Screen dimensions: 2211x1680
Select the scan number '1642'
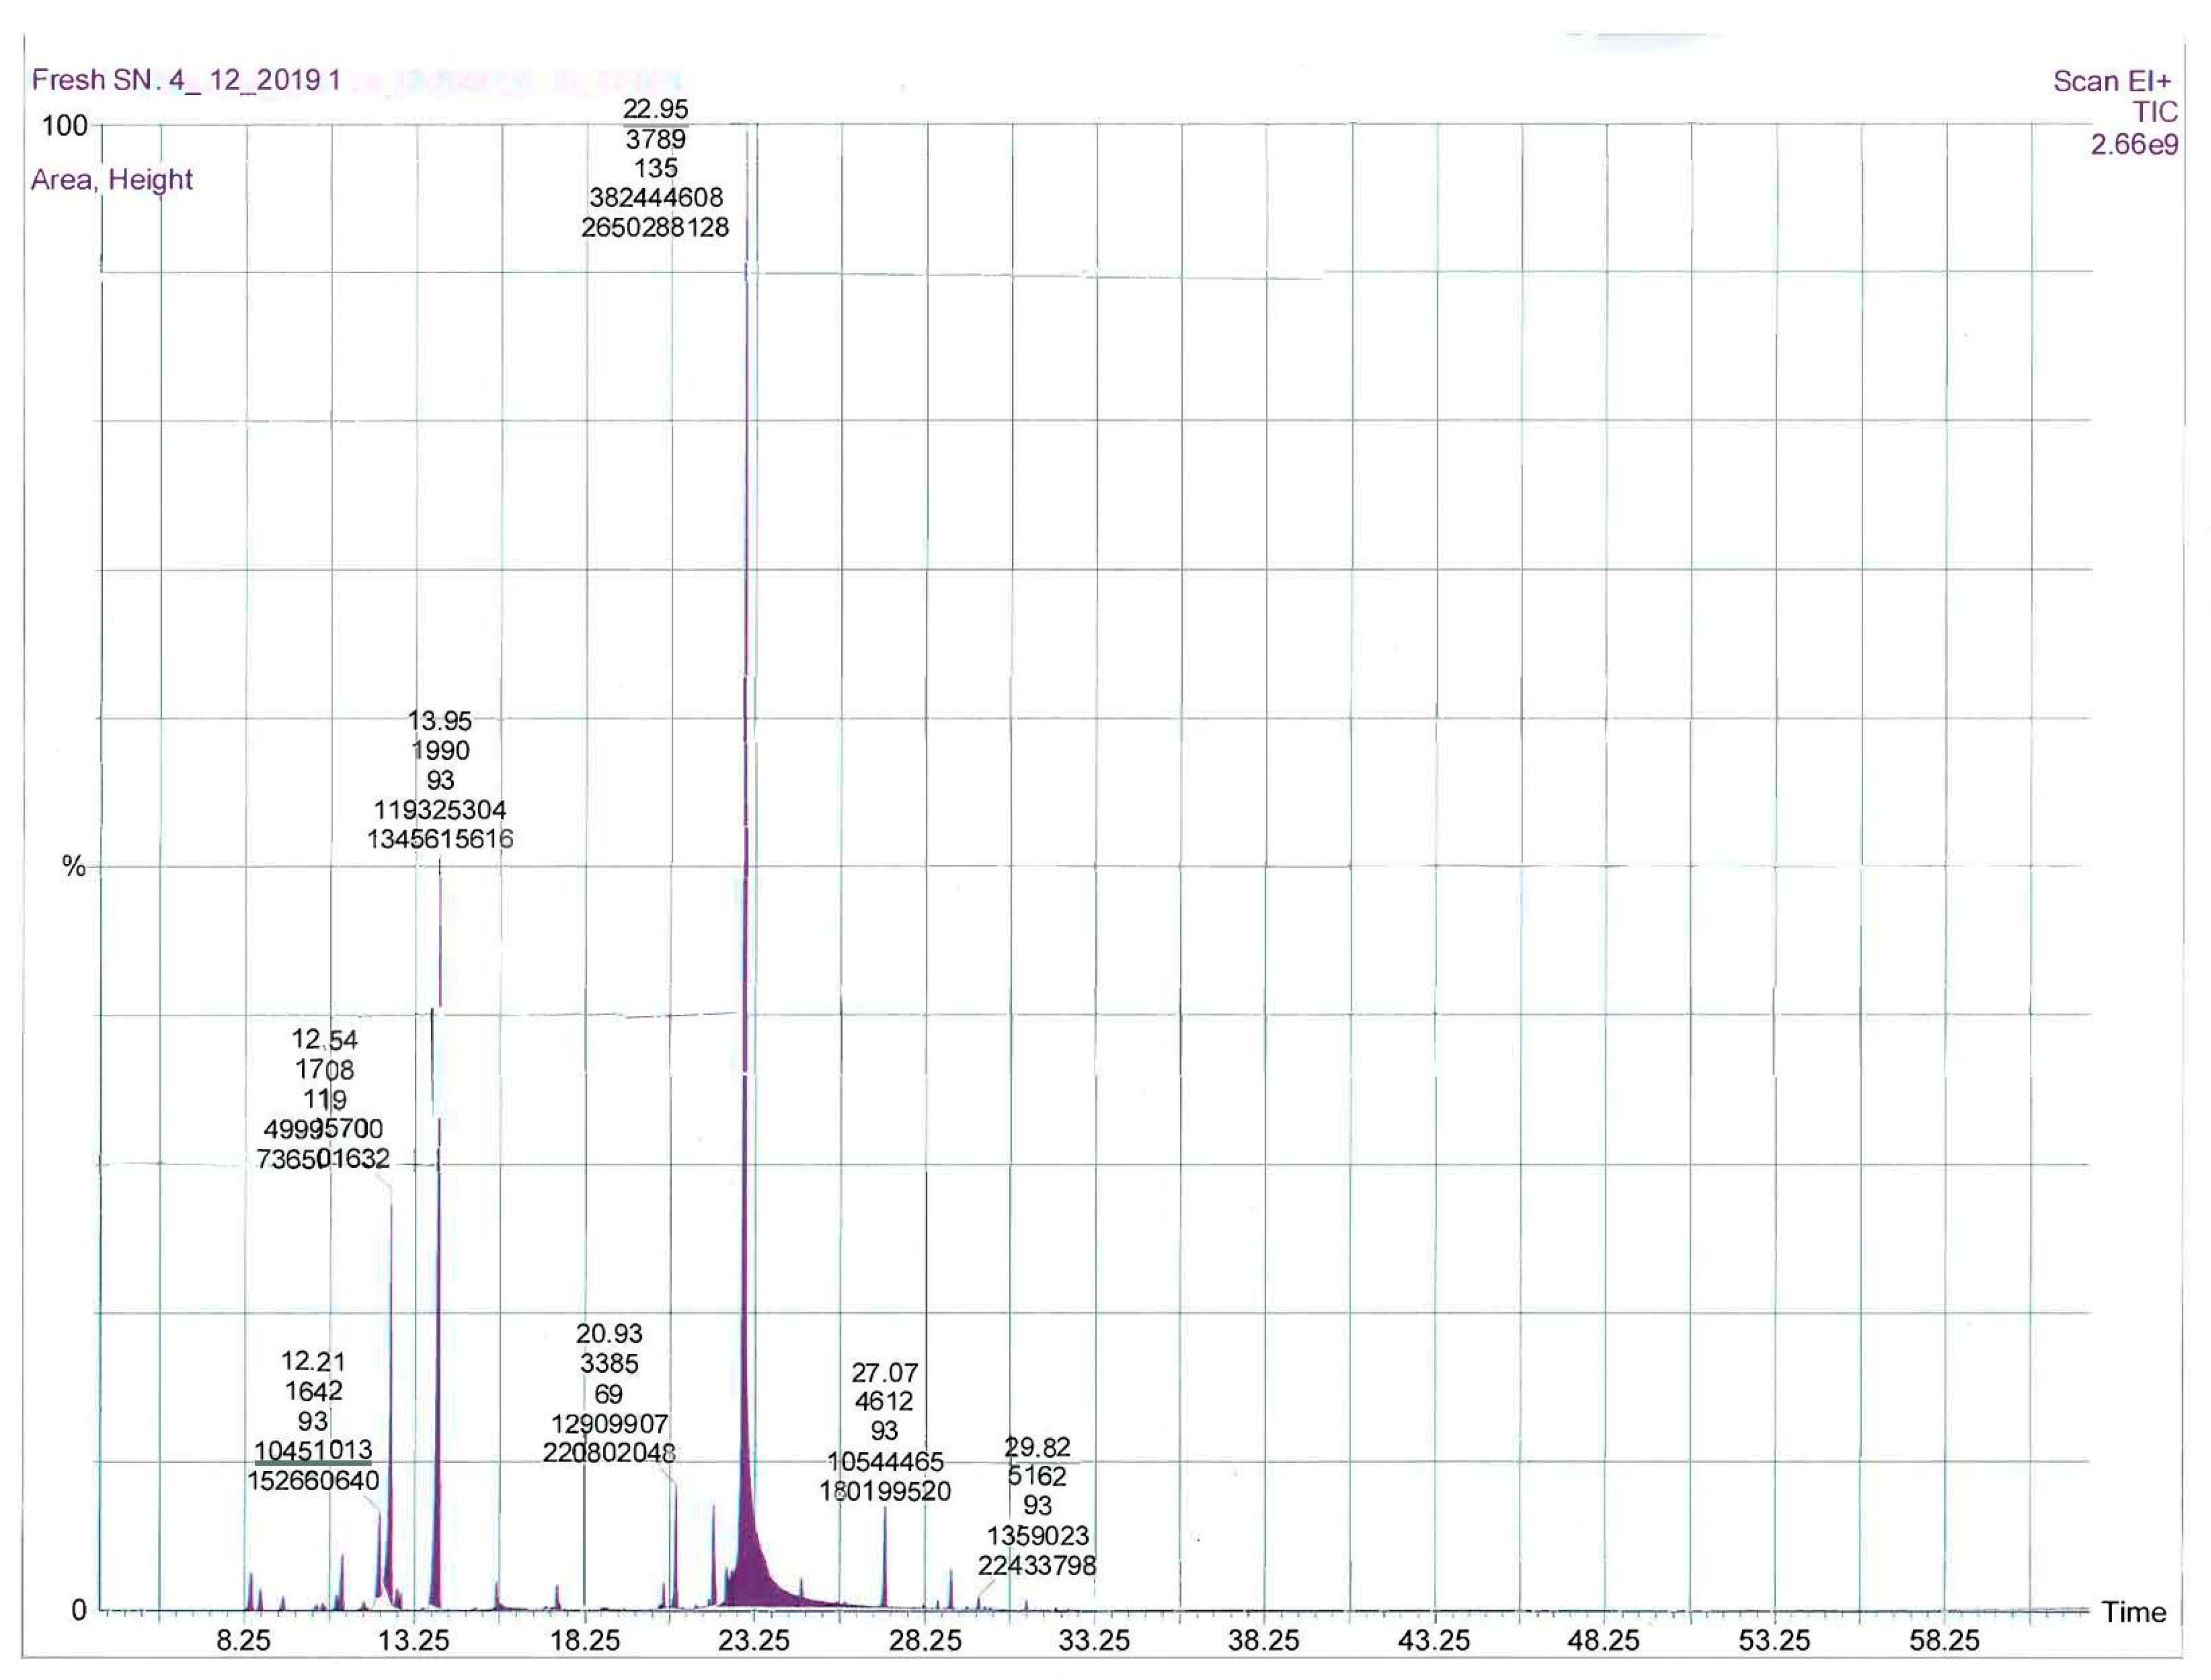[313, 1391]
